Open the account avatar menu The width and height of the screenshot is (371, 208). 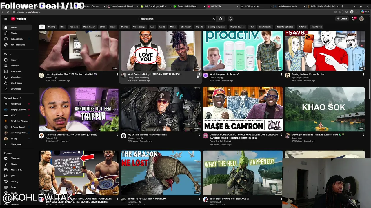tap(361, 19)
